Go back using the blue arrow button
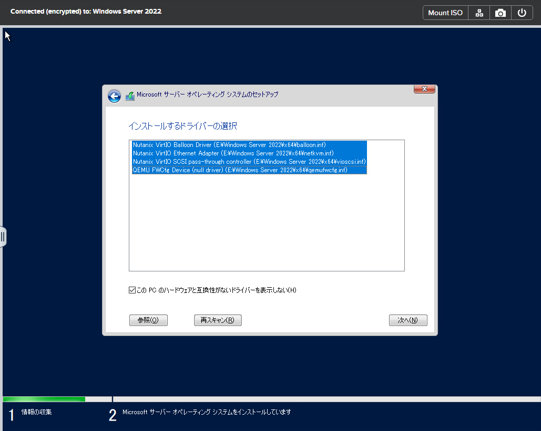 114,96
